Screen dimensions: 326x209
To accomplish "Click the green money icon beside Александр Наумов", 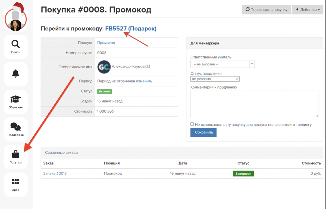I will coord(148,66).
